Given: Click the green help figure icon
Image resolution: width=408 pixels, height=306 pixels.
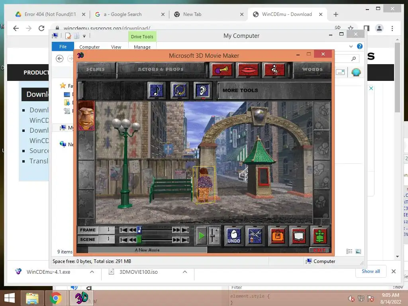Looking at the screenshot, I should coord(320,236).
